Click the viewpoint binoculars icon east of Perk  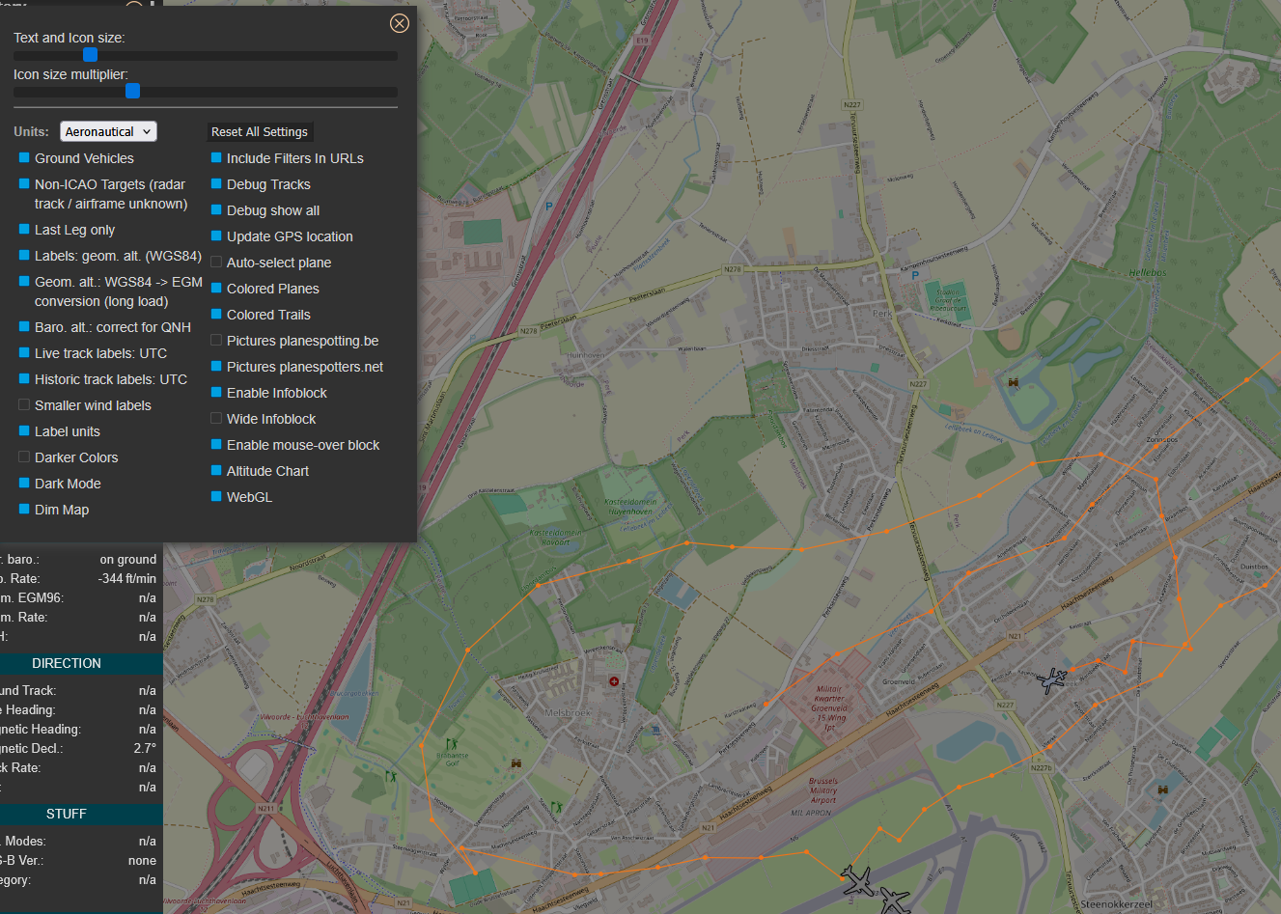click(1013, 382)
